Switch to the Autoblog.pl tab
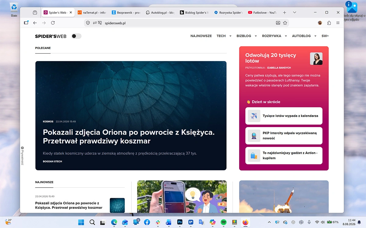366x228 pixels. (160, 12)
